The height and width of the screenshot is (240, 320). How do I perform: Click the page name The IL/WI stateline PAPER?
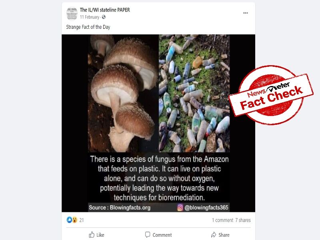click(x=105, y=10)
